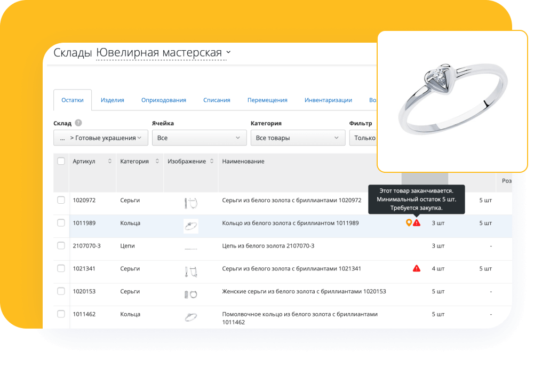Tick checkbox for chain 2107070-3
Screen dimensions: 542x367
tap(61, 245)
